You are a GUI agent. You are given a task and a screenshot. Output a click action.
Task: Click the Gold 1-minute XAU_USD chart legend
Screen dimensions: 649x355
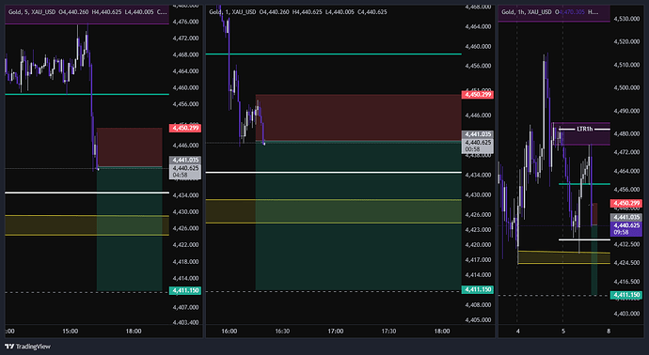297,12
